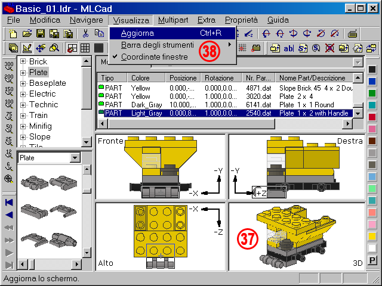Toggle the edit mode button
The width and height of the screenshot is (382, 286).
[27, 48]
